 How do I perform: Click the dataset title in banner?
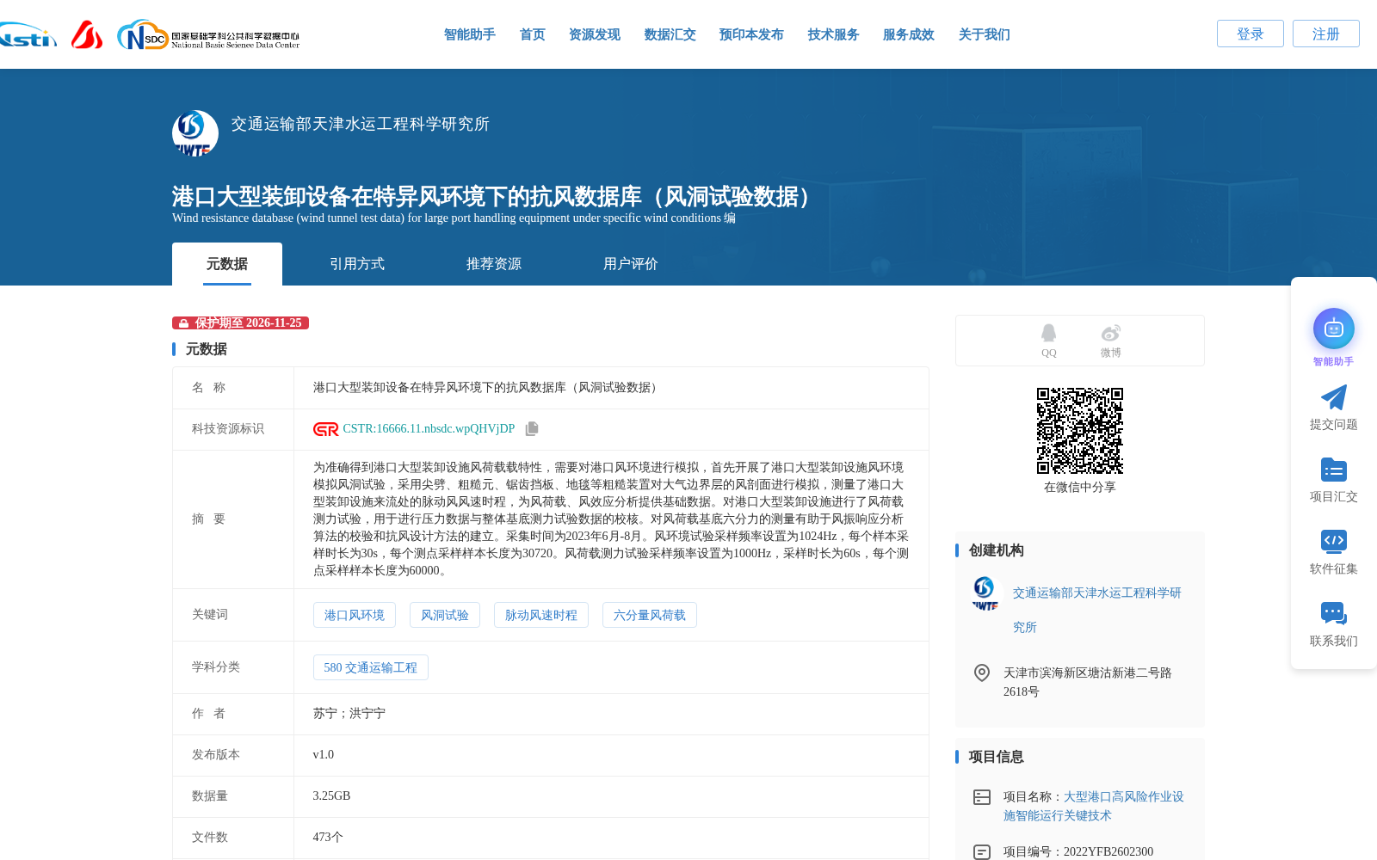click(496, 197)
